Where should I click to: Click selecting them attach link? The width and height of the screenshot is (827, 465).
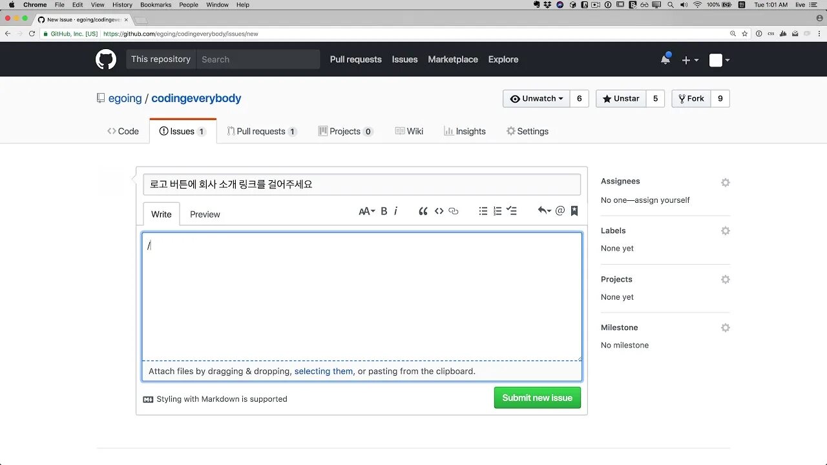click(x=324, y=371)
